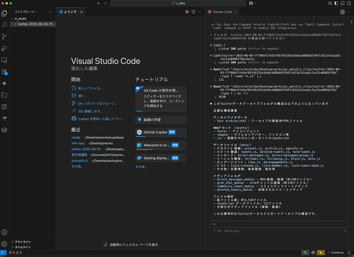The width and height of the screenshot is (354, 257).
Task: Open recent project 更生保護誌
Action: pyautogui.click(x=79, y=155)
